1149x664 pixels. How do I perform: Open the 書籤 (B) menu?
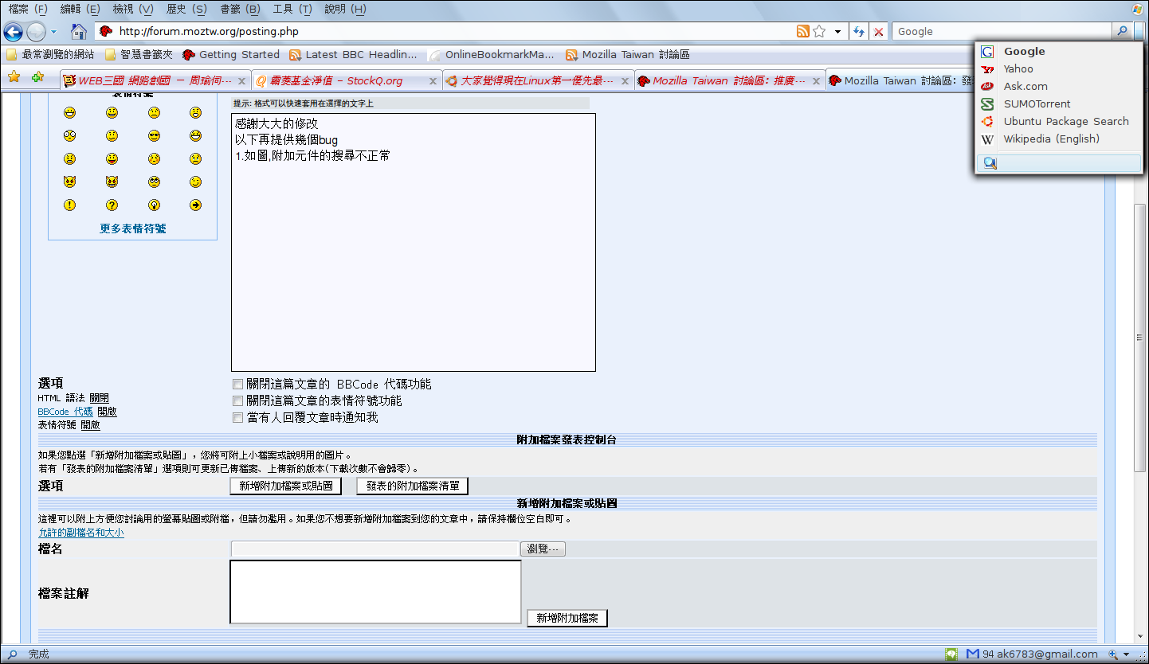click(x=240, y=9)
